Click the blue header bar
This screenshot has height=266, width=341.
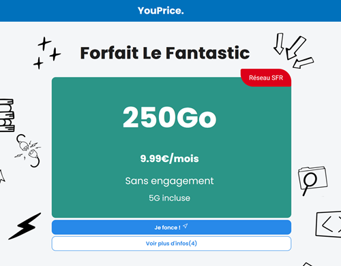point(170,11)
